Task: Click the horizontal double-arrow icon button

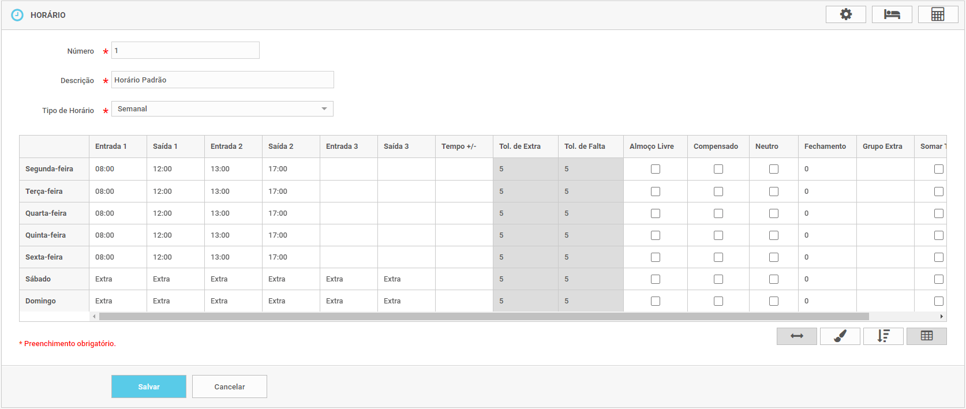Action: [796, 336]
